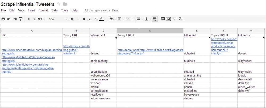Toggle bold formatting
This screenshot has width=266, height=108.
[x=84, y=19]
